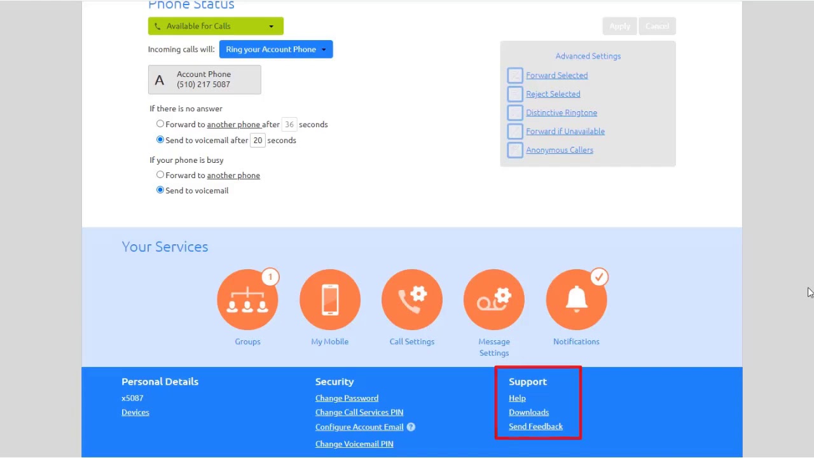Open the Groups service icon
The image size is (814, 458).
pos(247,300)
